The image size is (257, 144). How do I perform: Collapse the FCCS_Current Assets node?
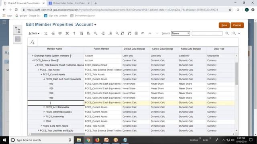pos(41,74)
